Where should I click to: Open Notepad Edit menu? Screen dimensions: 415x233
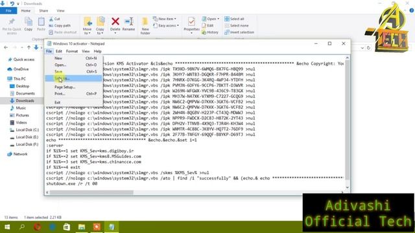pos(59,51)
